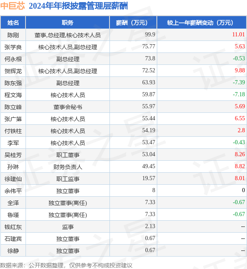Click the position 职工董事

coord(68,155)
